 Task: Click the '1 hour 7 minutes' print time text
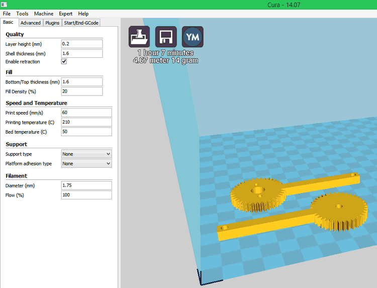point(166,53)
